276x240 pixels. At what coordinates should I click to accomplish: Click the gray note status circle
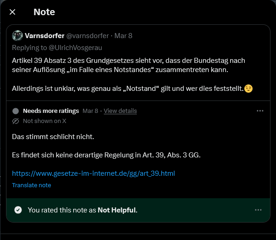[16, 111]
